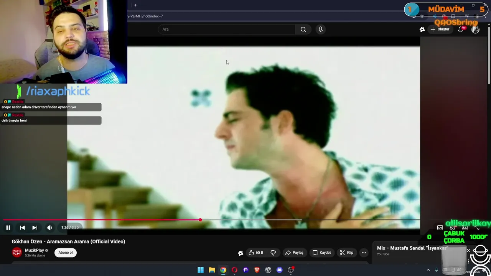This screenshot has height=276, width=491.
Task: Open the Oluştur create menu
Action: [440, 29]
